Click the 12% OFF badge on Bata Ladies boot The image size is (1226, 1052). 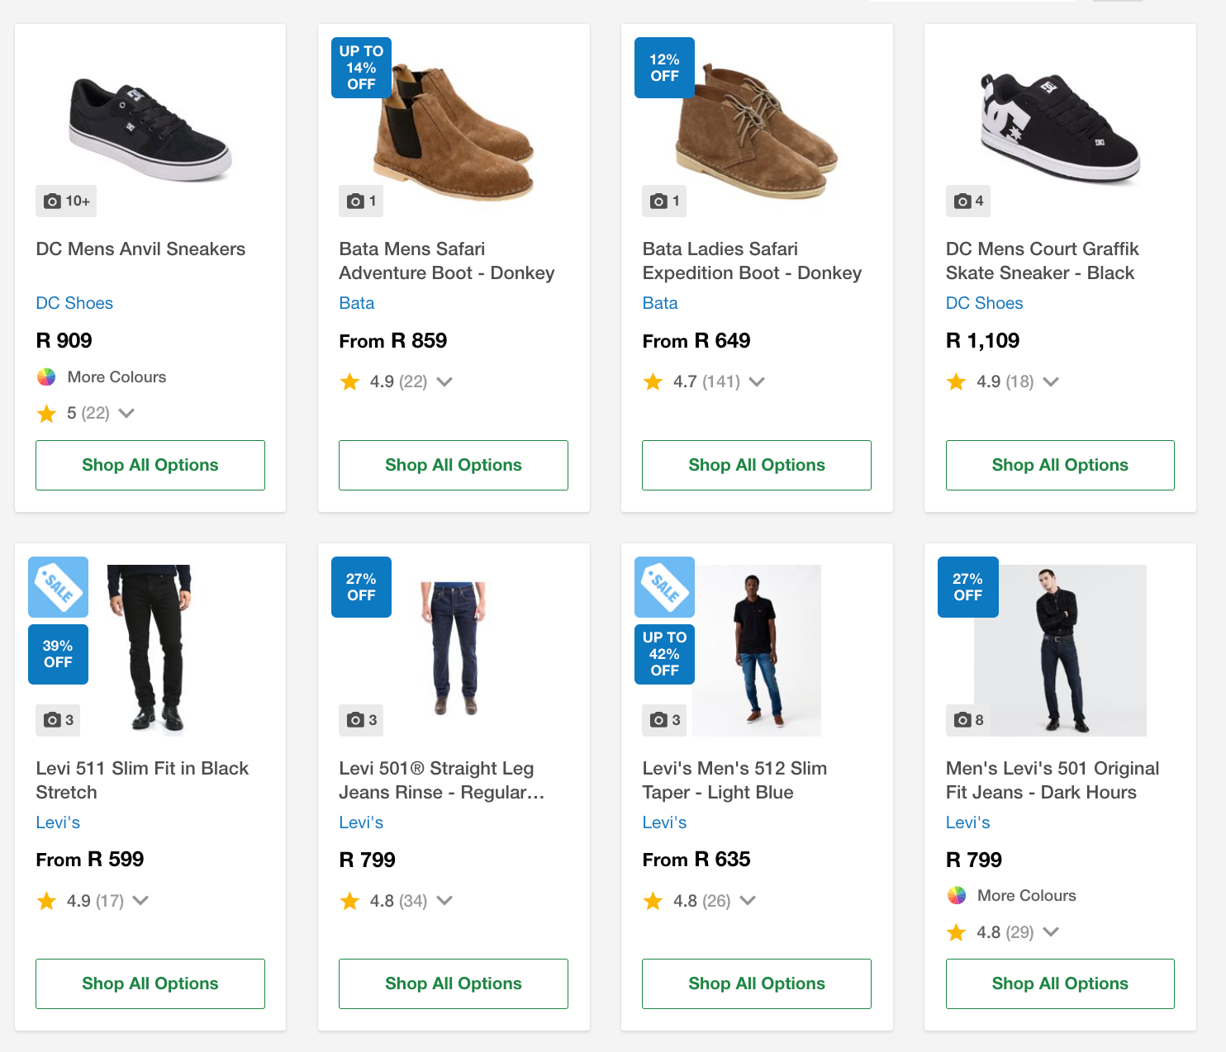coord(664,68)
